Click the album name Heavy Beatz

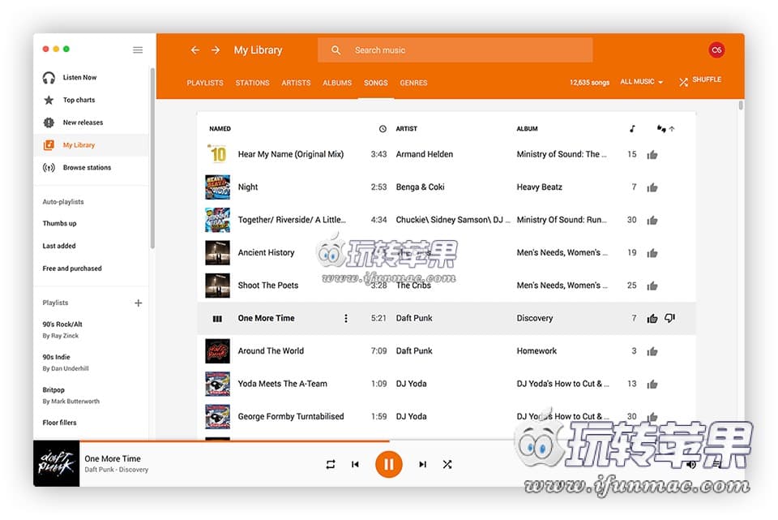(x=540, y=187)
